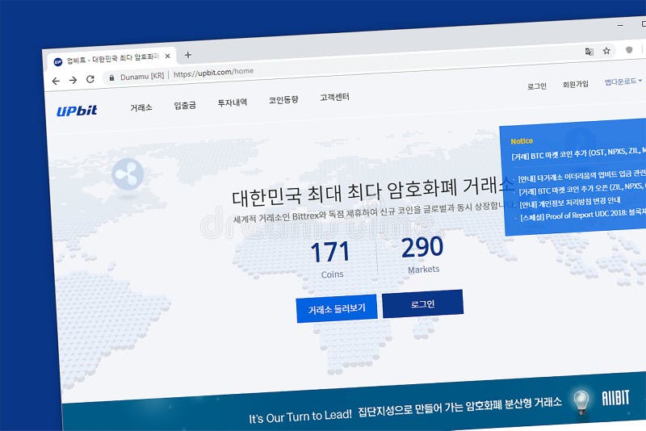Click the 거래소 둘러보기 button
The image size is (646, 431).
(337, 308)
